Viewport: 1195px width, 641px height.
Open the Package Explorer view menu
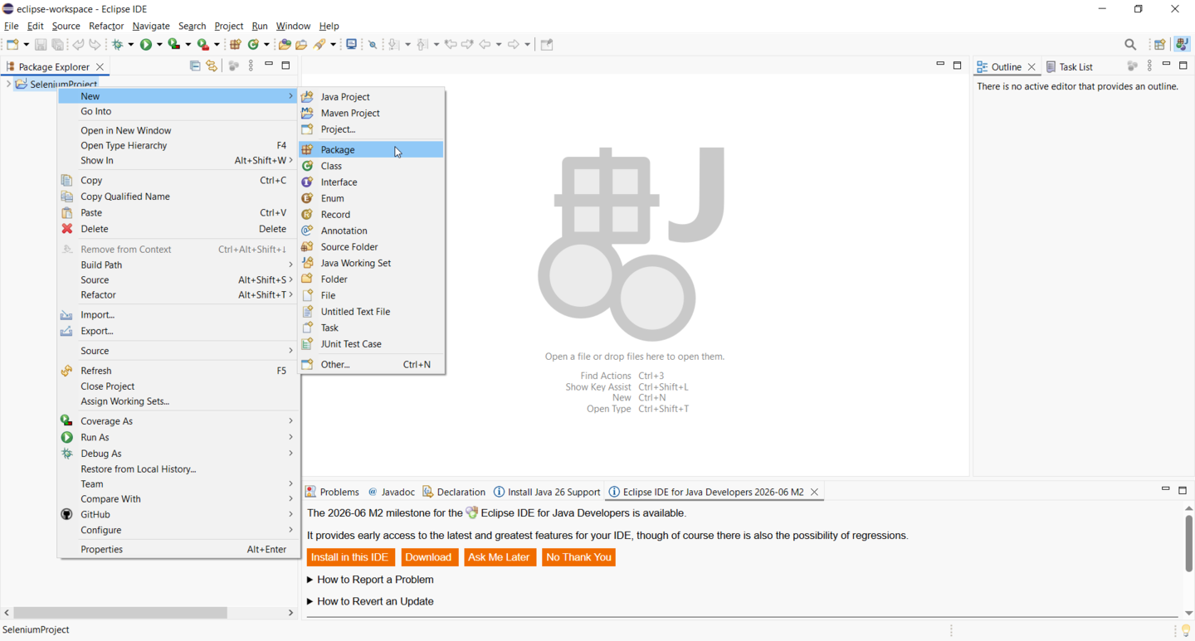(251, 66)
